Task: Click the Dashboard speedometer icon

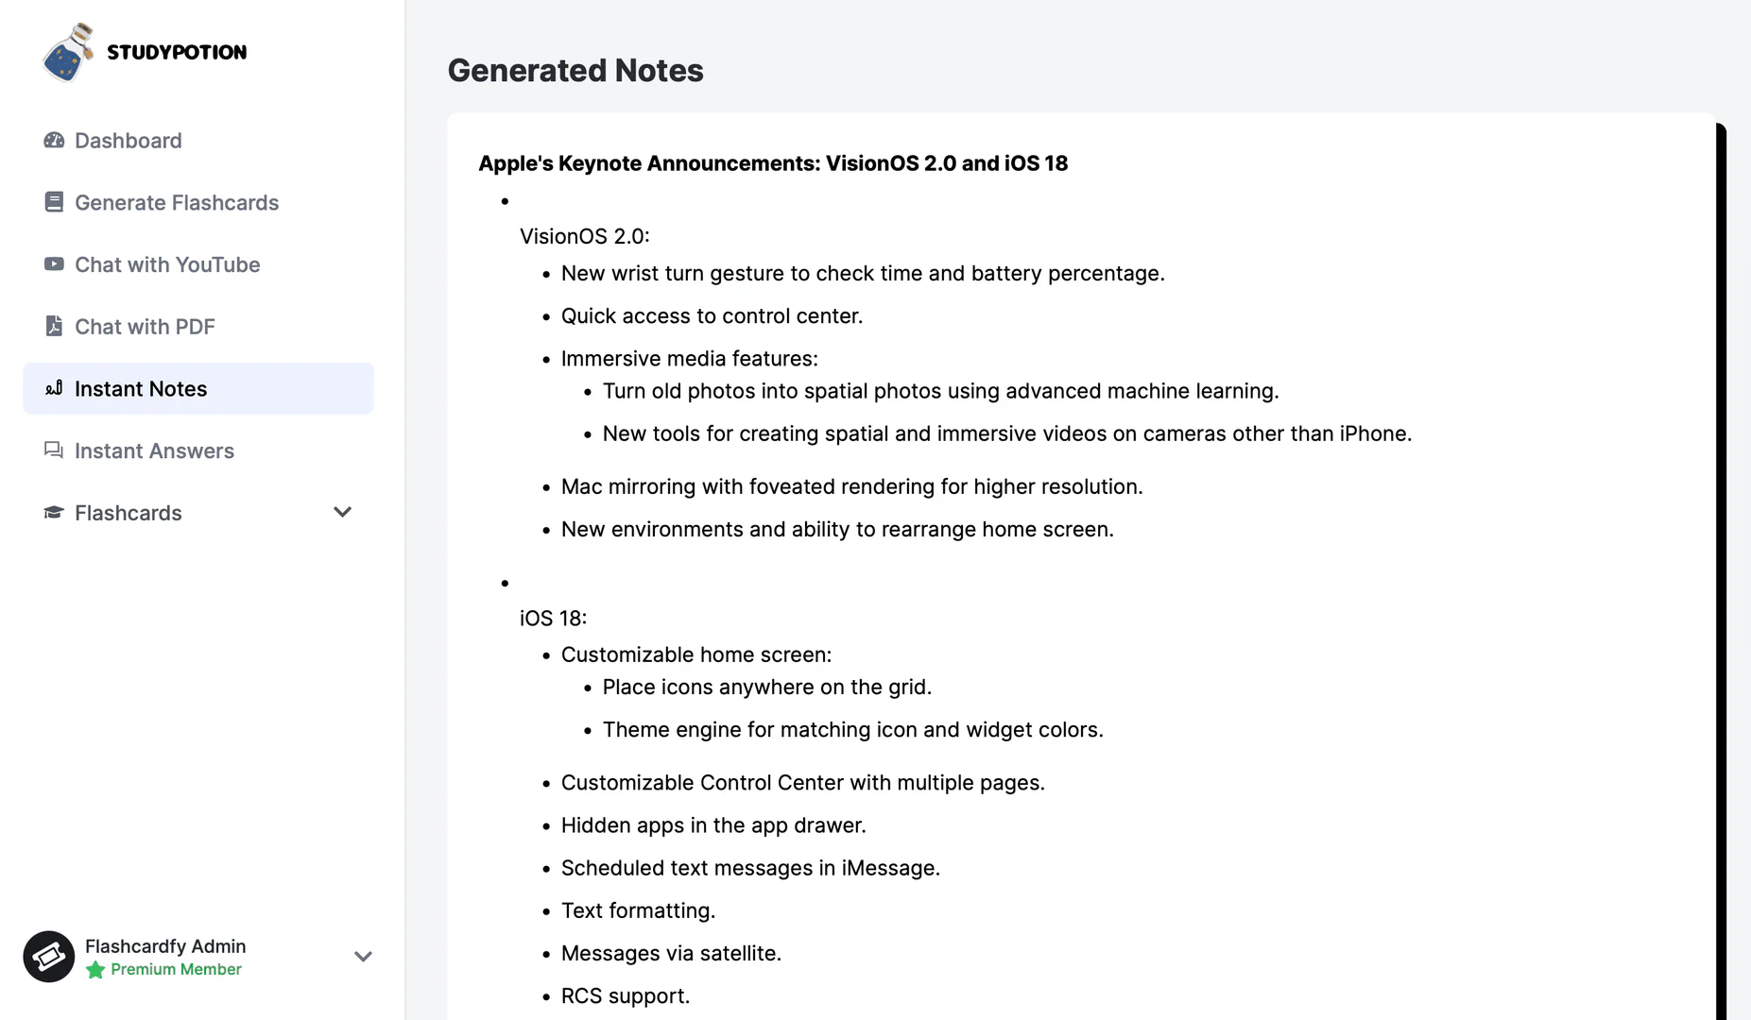Action: [x=54, y=140]
